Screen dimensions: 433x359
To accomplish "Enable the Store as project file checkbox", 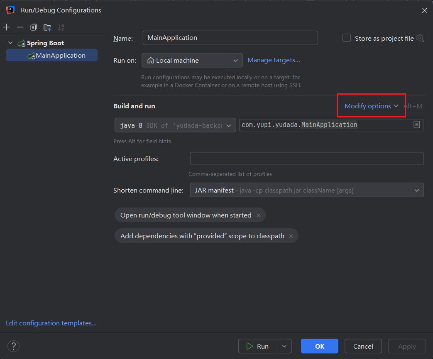I will pyautogui.click(x=347, y=38).
